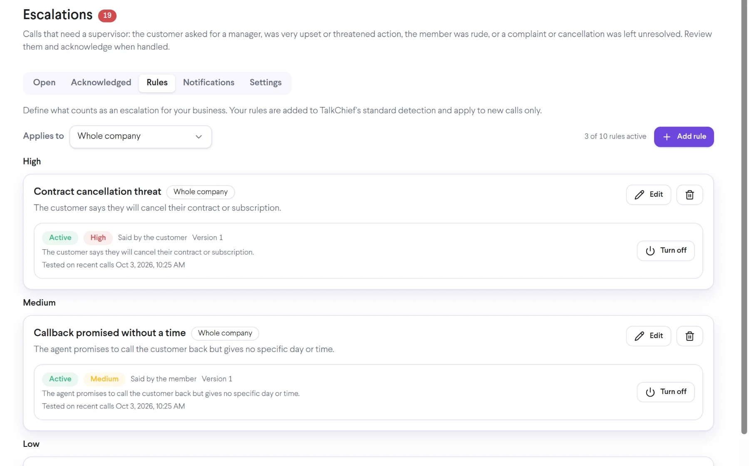This screenshot has width=749, height=466.
Task: Open the Applies to Whole company dropdown
Action: (141, 136)
